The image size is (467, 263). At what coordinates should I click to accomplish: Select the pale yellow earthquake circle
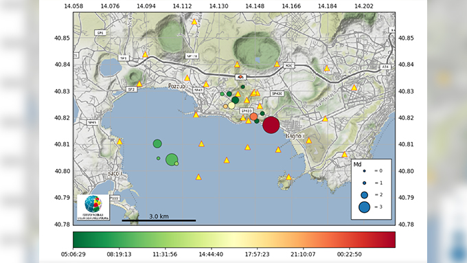click(231, 106)
